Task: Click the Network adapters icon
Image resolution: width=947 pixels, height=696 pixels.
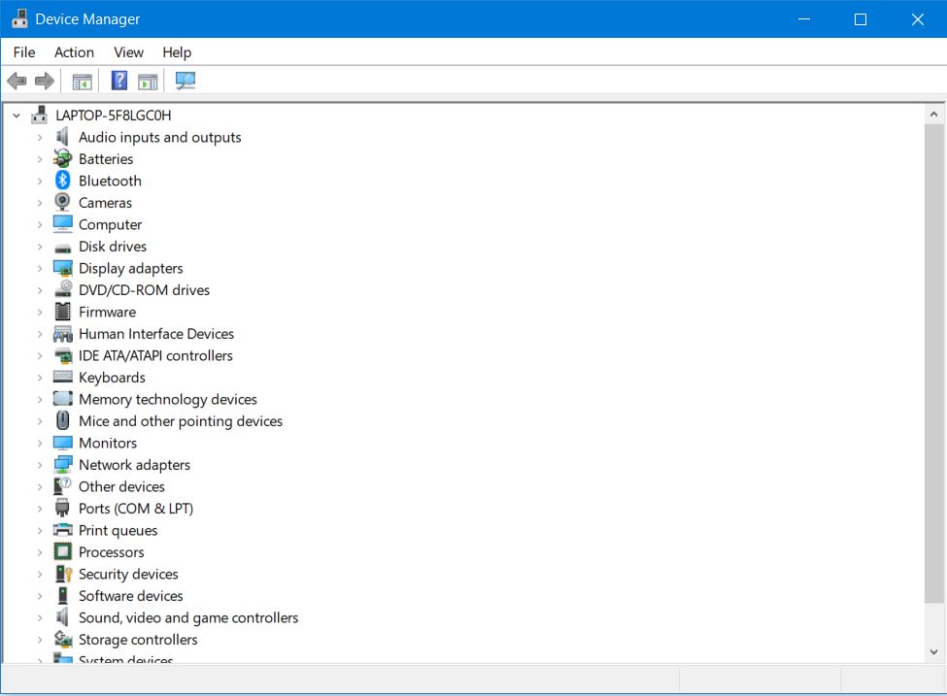Action: click(x=63, y=464)
